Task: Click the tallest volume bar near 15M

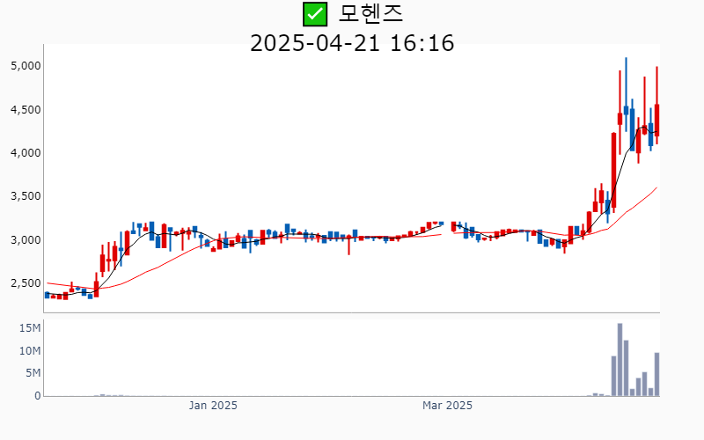Action: pyautogui.click(x=620, y=360)
